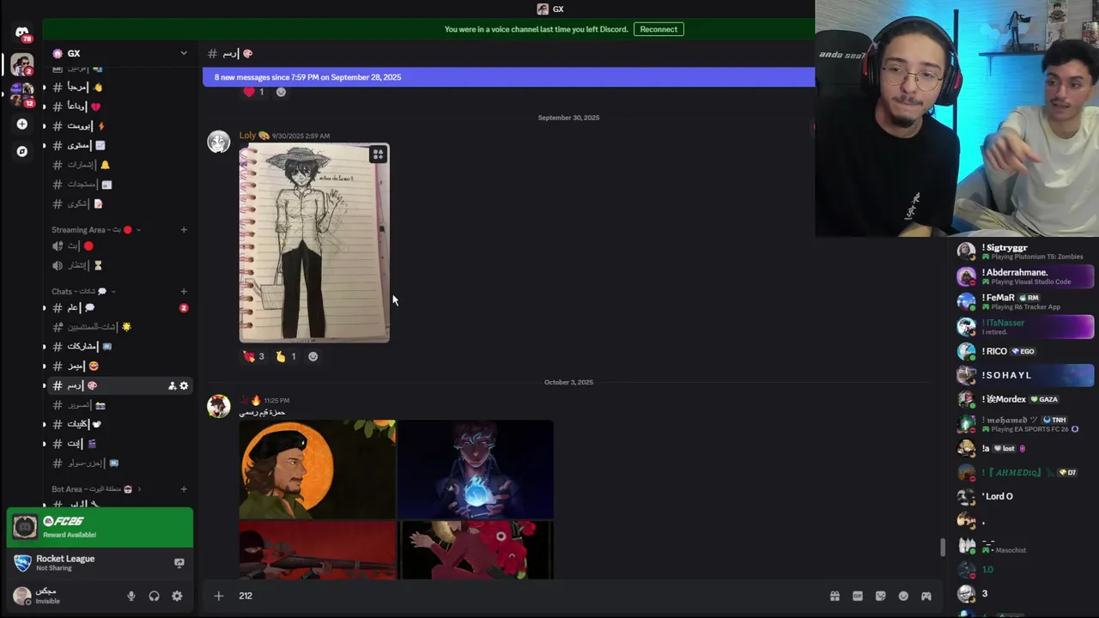Open the GX server menu dropdown

(x=183, y=53)
